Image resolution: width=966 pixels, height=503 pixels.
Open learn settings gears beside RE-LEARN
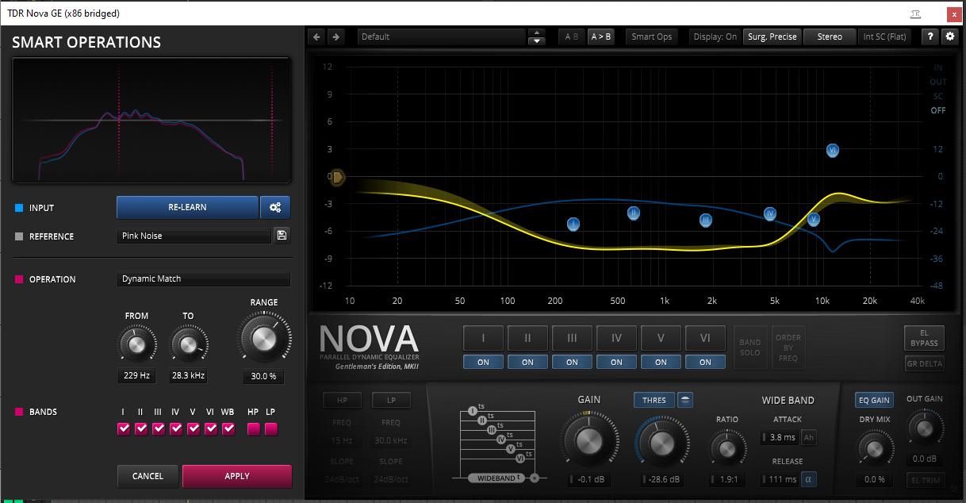tap(275, 208)
